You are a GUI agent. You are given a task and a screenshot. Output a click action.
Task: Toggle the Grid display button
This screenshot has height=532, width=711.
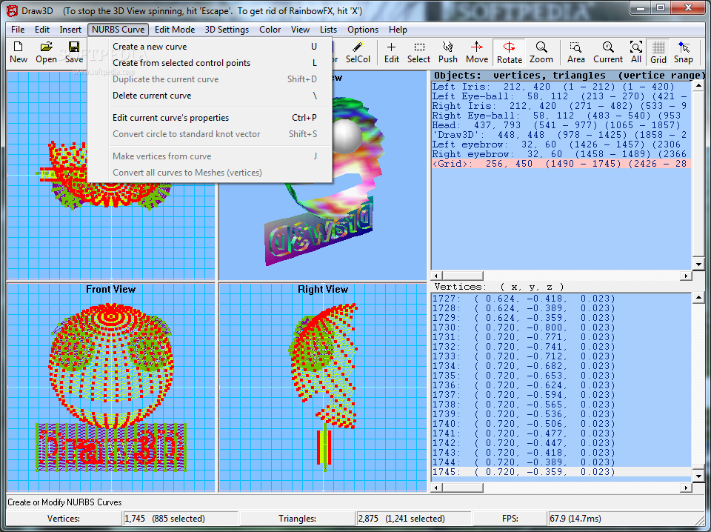658,52
